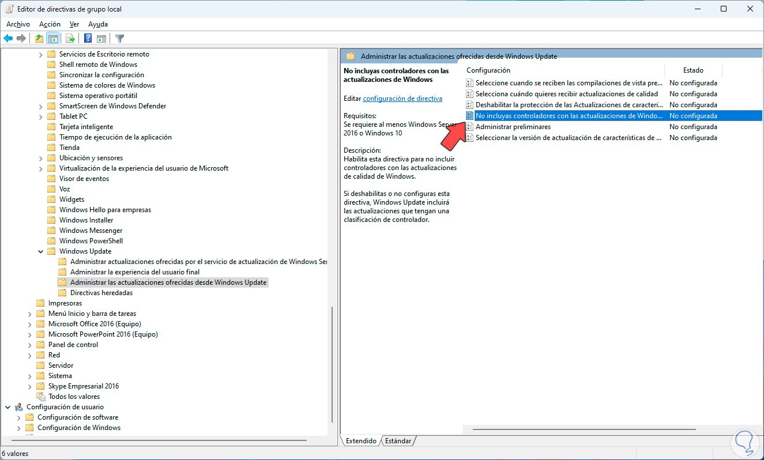Expand the 'Tablet PC' tree node
This screenshot has width=764, height=460.
pos(41,116)
